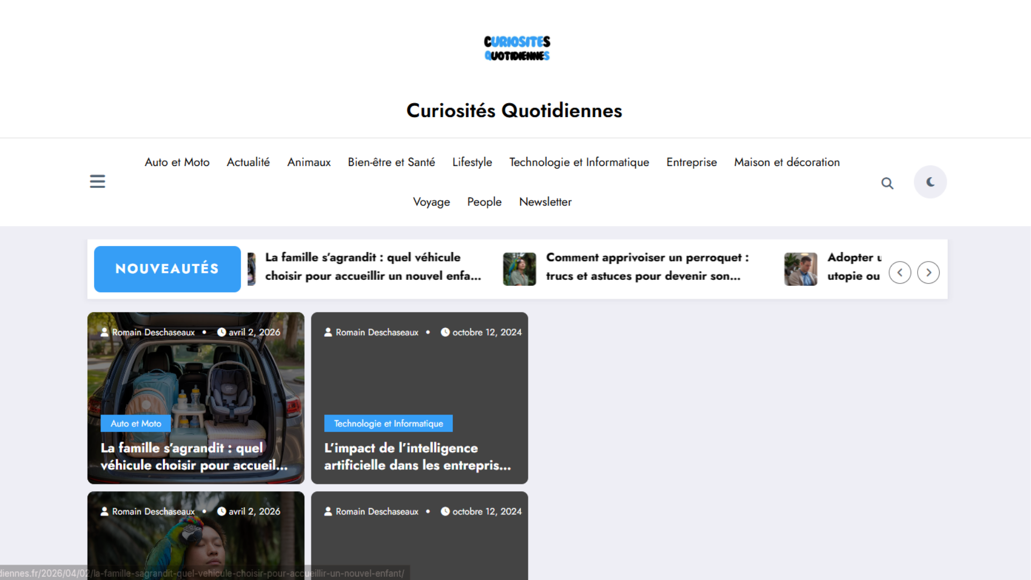This screenshot has width=1031, height=580.
Task: Open the Curiosités Quotidiennes site title
Action: click(514, 110)
